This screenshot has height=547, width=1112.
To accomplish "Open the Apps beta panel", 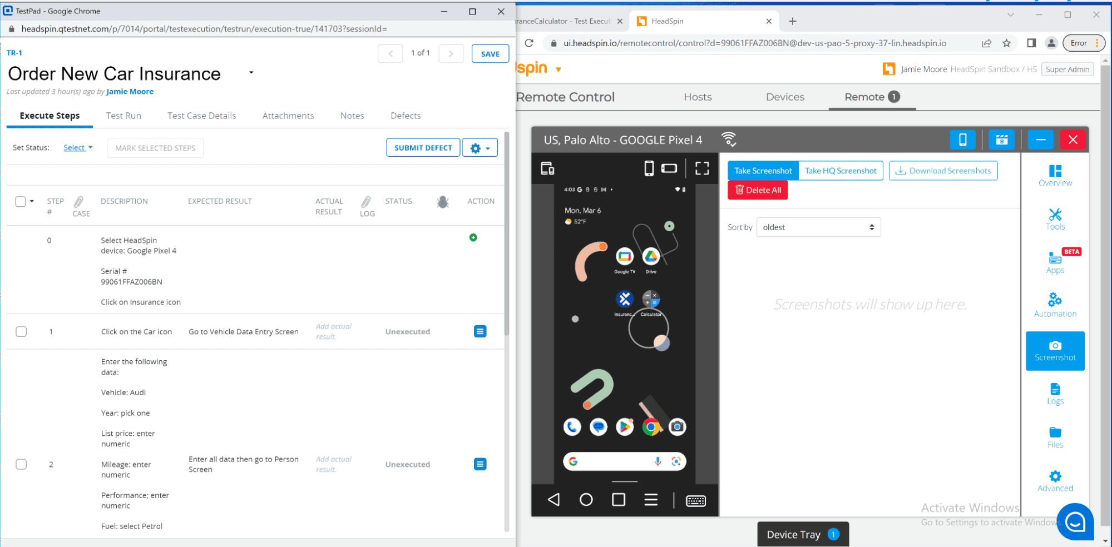I will pyautogui.click(x=1054, y=261).
